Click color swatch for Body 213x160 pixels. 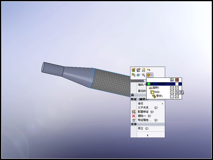(172, 92)
